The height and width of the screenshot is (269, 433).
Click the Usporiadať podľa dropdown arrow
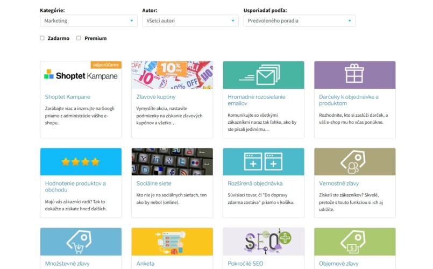(x=350, y=21)
